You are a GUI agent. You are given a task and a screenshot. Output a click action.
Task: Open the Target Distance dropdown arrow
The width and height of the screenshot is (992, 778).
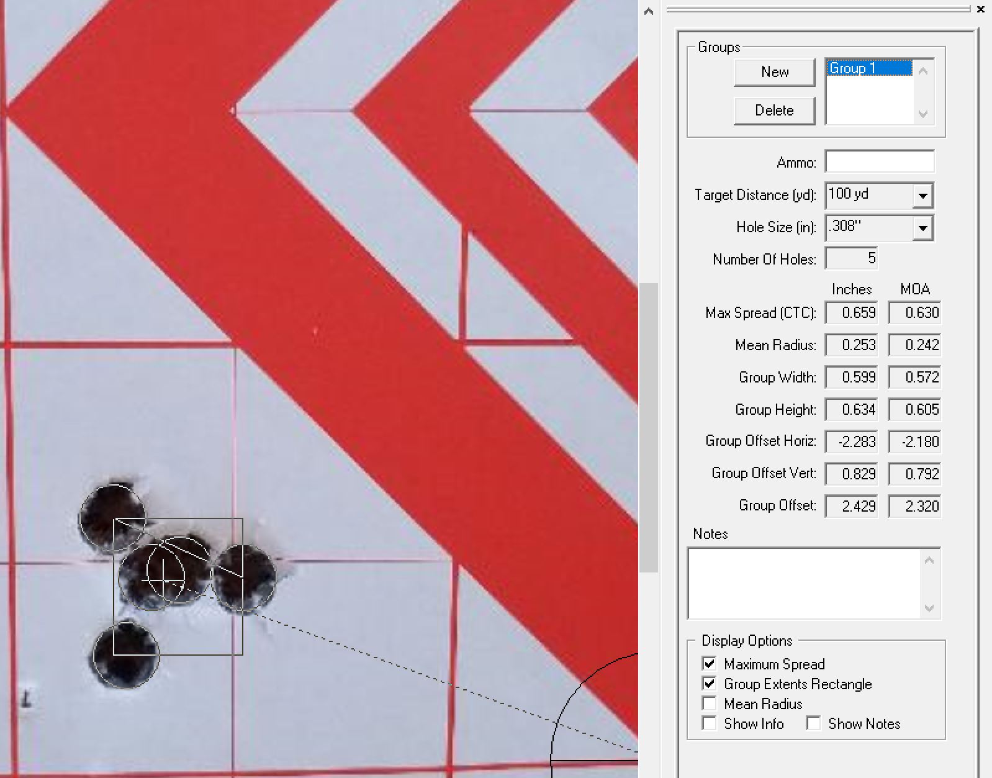(x=923, y=196)
